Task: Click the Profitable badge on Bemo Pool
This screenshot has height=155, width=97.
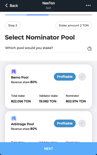Action: (x=65, y=77)
